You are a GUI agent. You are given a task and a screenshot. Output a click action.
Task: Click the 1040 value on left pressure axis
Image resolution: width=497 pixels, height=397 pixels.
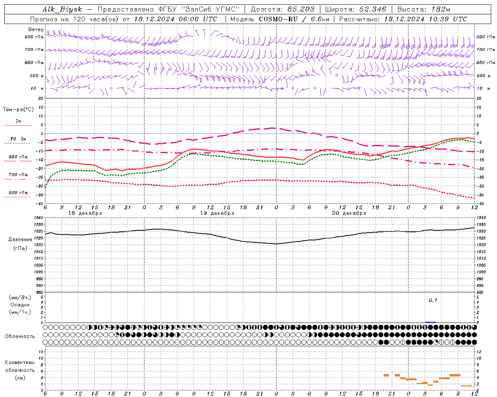pos(39,218)
